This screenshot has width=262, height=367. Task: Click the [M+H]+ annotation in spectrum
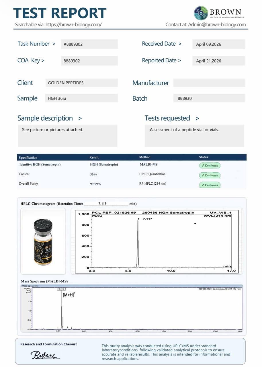pyautogui.click(x=69, y=295)
